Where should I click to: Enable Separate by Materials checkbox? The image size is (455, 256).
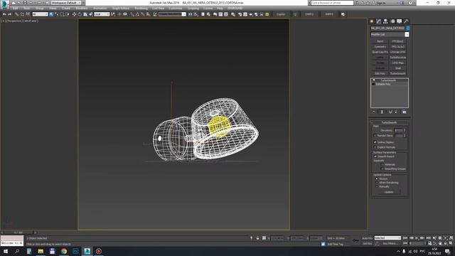pos(382,164)
